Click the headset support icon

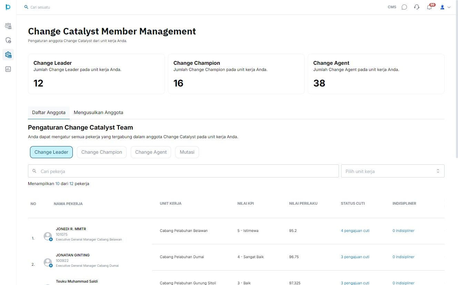click(417, 7)
